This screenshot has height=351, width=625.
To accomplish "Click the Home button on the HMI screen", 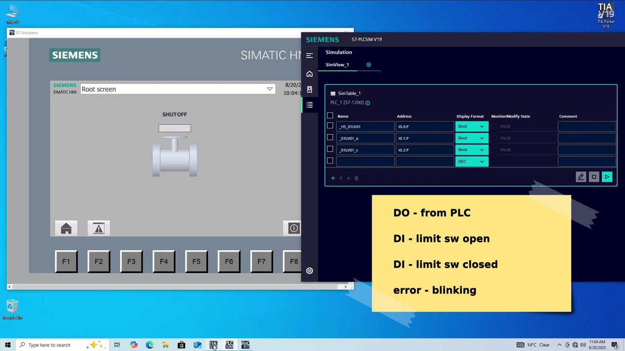I will [x=66, y=228].
